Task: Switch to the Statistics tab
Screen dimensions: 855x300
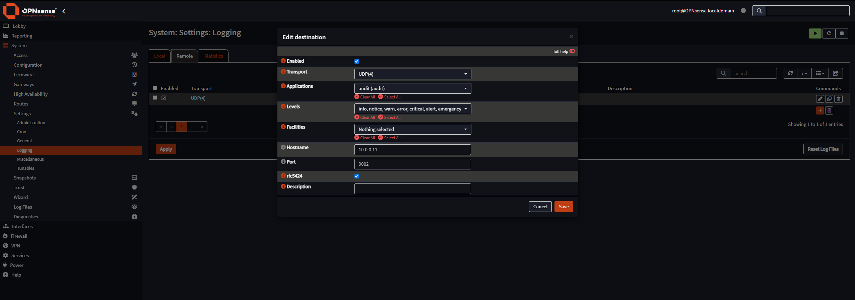Action: (213, 56)
